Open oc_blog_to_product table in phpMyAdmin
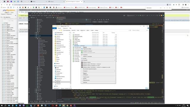The image size is (190, 107). coord(9,50)
